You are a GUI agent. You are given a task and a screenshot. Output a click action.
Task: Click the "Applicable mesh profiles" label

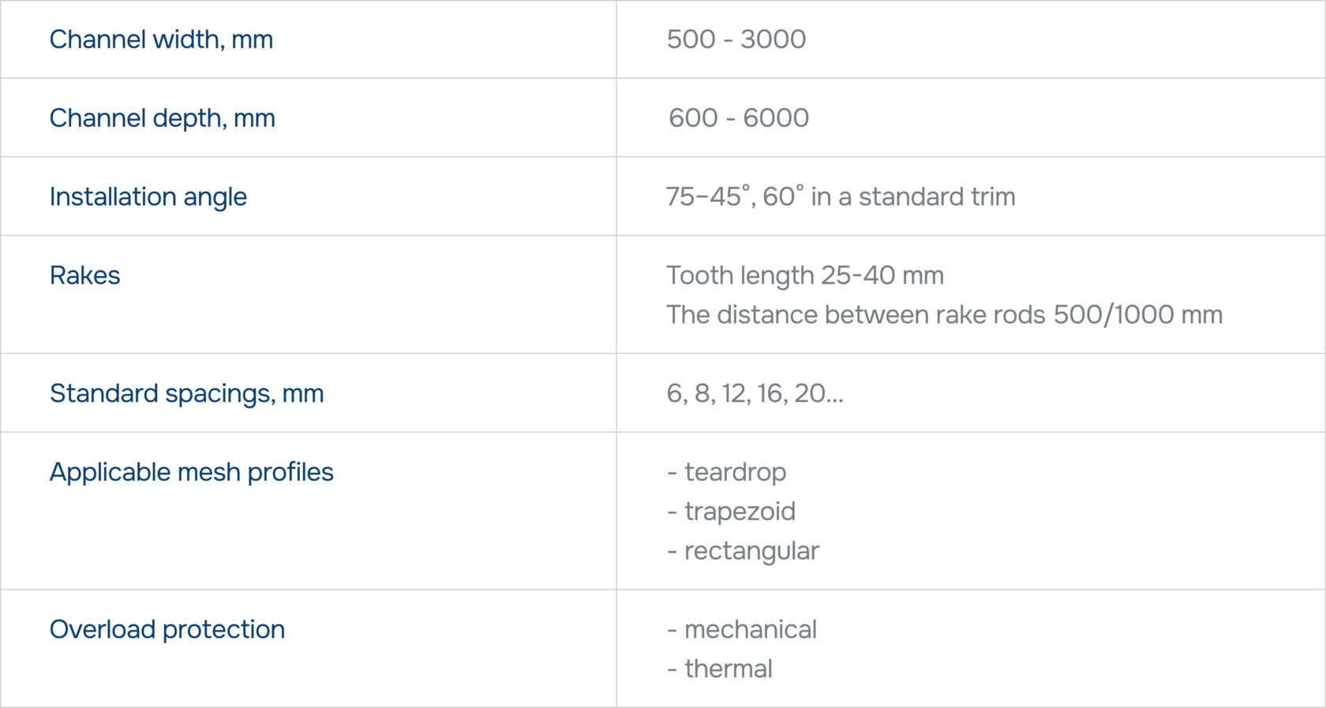[191, 472]
